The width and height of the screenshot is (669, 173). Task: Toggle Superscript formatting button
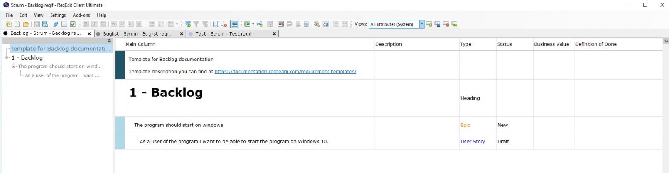point(122,24)
